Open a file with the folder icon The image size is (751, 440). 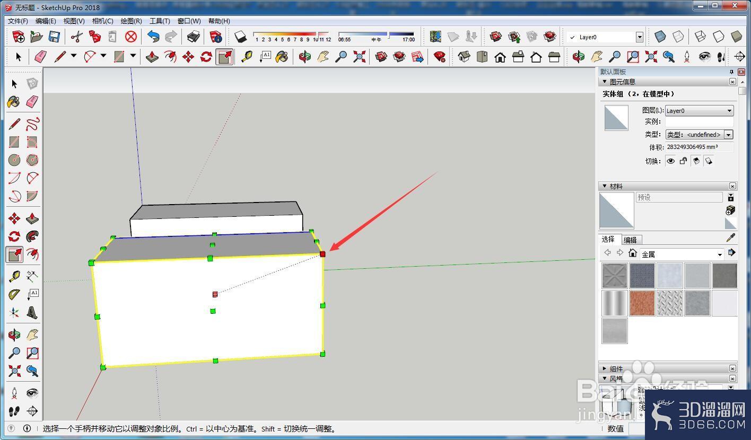point(36,37)
